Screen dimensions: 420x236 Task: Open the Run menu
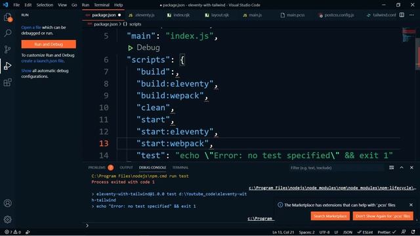(x=85, y=5)
